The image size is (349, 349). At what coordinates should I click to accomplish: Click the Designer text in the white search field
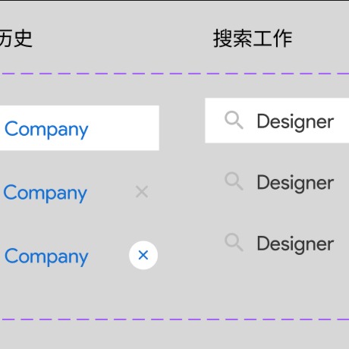coord(295,122)
